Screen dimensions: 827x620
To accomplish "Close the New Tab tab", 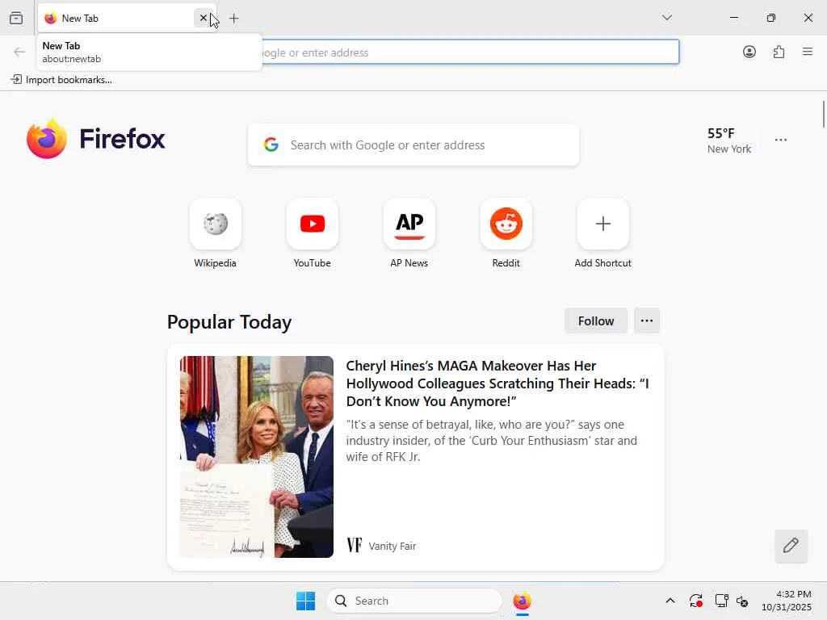I will (x=203, y=18).
